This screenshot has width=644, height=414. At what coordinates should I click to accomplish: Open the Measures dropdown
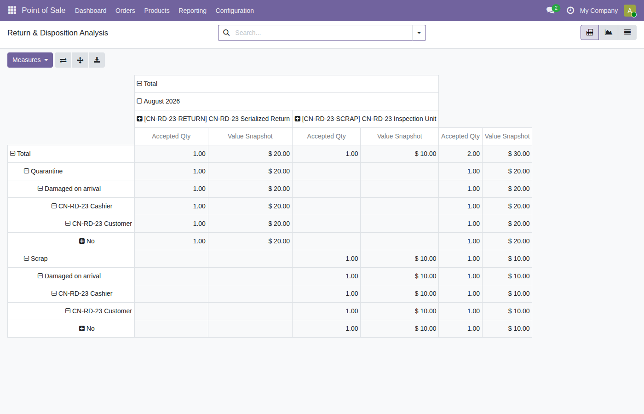30,60
